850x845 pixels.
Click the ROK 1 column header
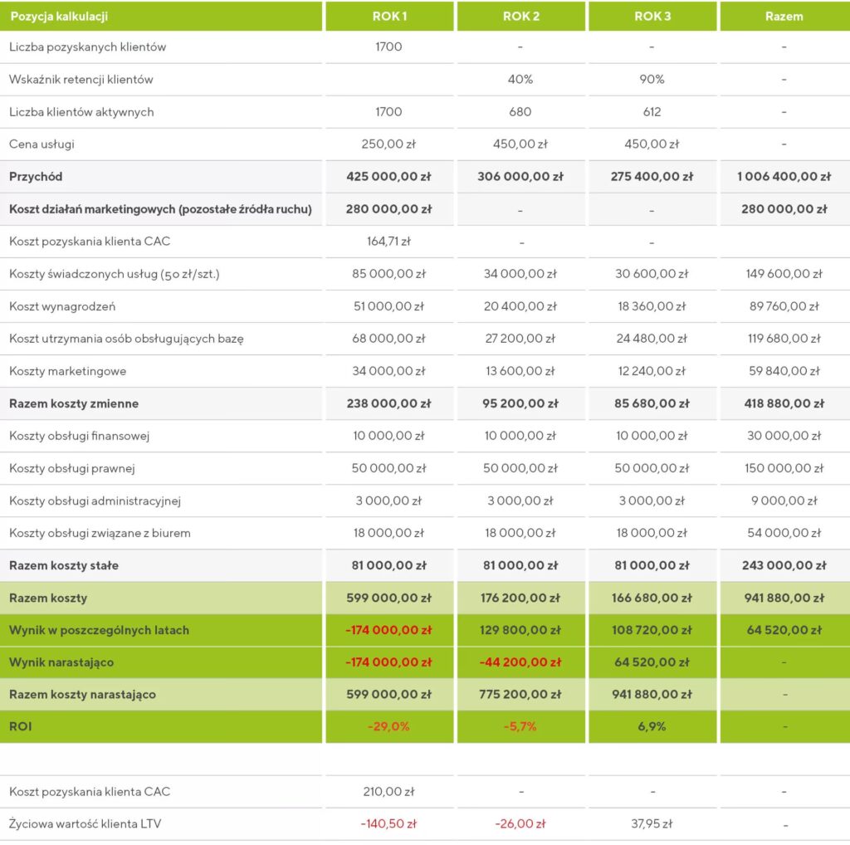pyautogui.click(x=388, y=16)
